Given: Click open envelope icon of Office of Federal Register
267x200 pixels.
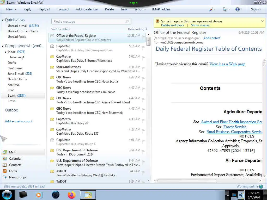Looking at the screenshot, I should pyautogui.click(x=52, y=35).
